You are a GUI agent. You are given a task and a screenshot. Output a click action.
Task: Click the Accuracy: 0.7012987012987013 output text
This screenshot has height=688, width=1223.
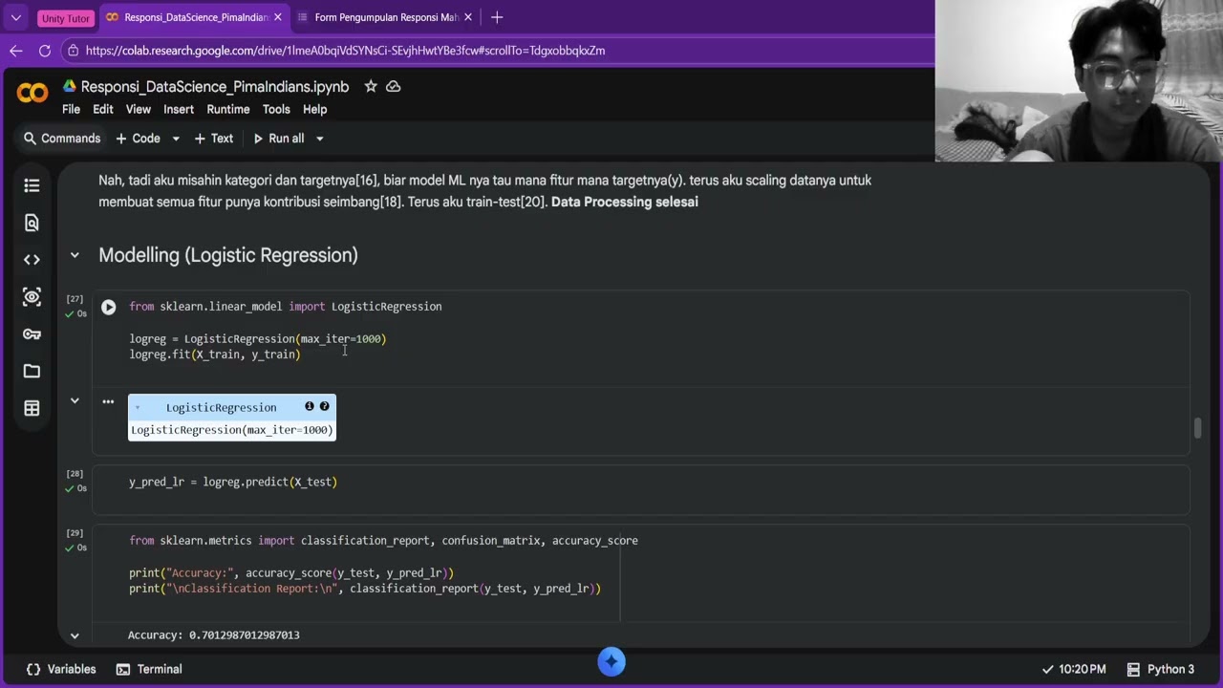point(214,634)
